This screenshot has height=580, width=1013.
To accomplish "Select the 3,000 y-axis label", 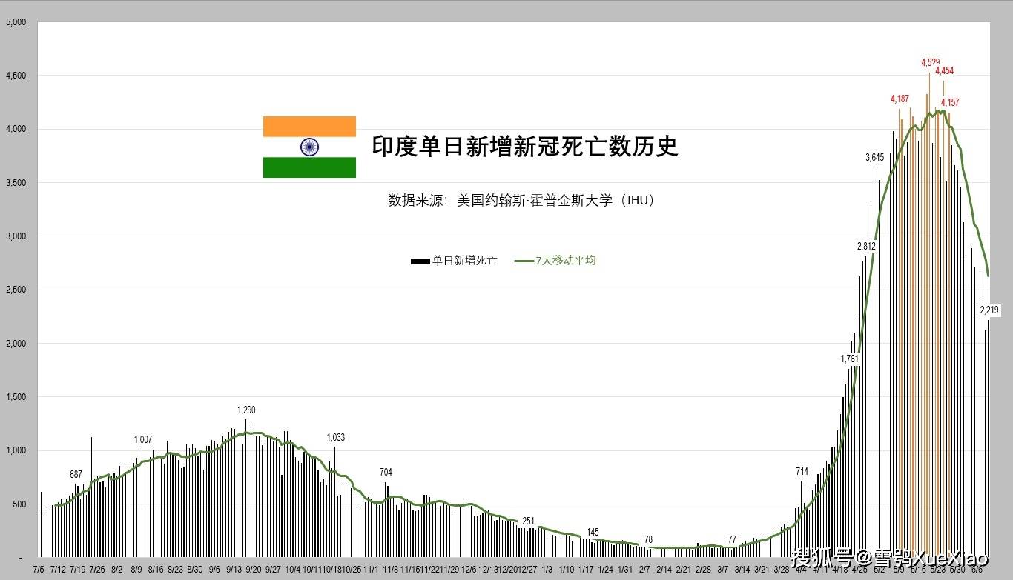I will (16, 236).
